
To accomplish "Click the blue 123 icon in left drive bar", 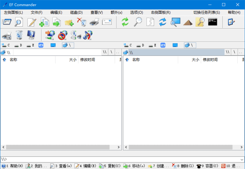I will [x=41, y=45].
